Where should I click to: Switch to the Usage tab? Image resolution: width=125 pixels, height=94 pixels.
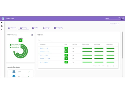click(46, 28)
